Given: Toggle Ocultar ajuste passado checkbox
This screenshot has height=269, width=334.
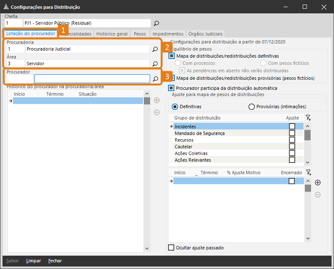Looking at the screenshot, I should (171, 248).
